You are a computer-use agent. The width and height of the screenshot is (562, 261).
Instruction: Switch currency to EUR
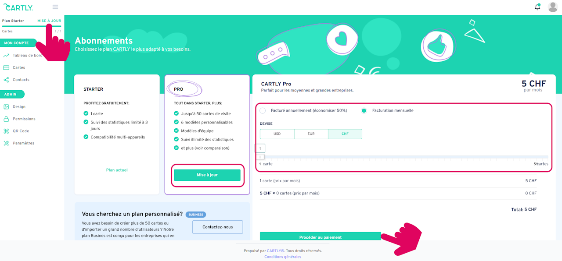click(311, 134)
